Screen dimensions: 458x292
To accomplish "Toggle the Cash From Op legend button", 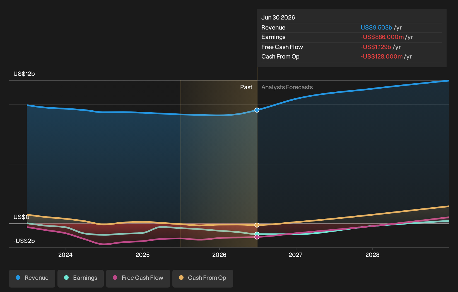I will (x=203, y=278).
